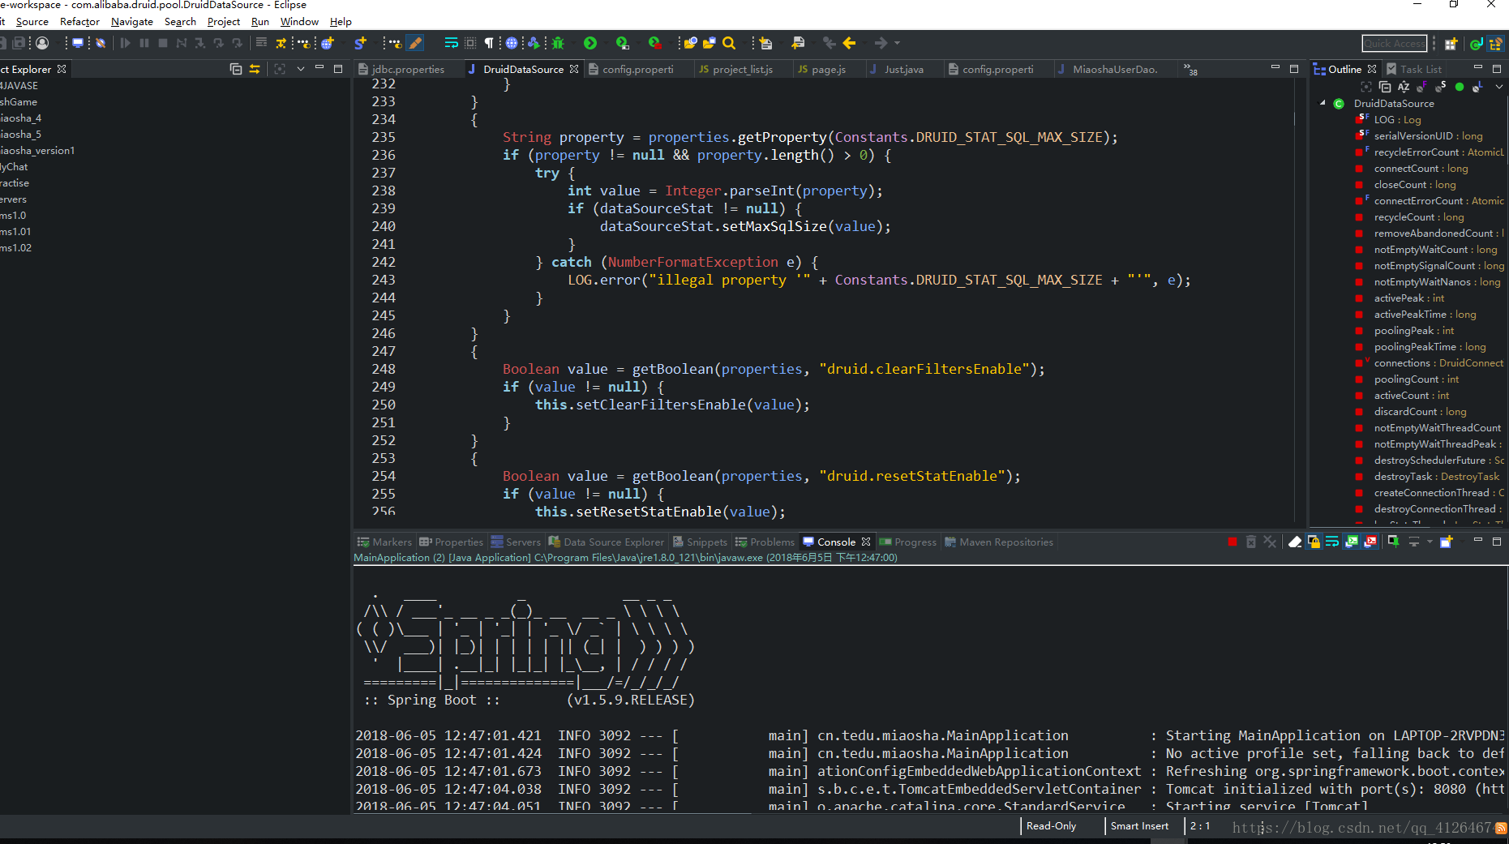The image size is (1509, 844).
Task: Open the Open Perspective button
Action: point(1451,44)
